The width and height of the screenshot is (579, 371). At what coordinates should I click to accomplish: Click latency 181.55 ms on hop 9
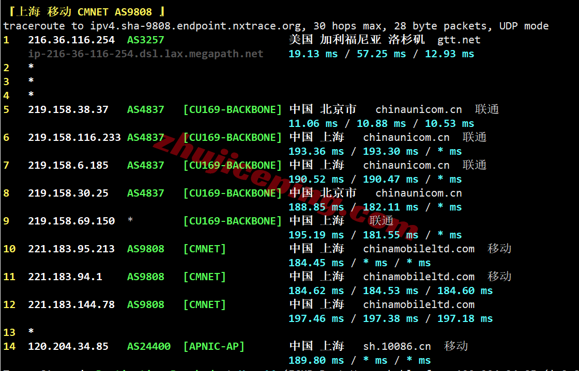coord(391,235)
